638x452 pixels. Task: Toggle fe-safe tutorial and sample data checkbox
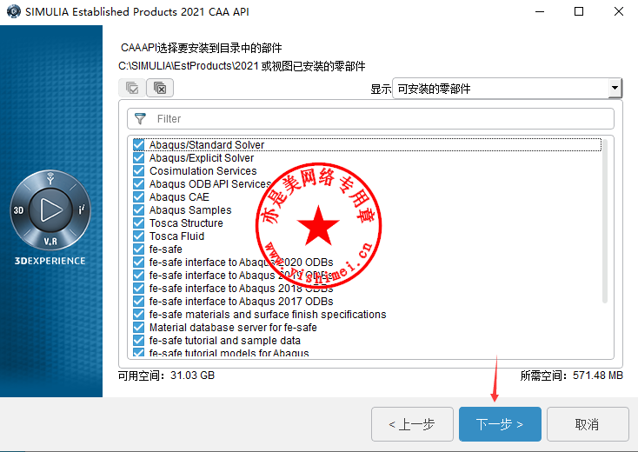(x=139, y=340)
